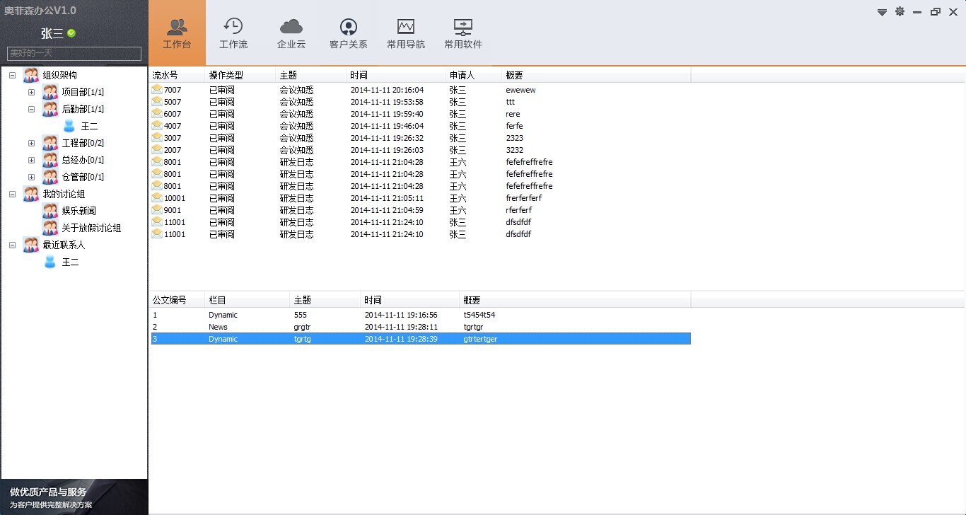Go to the 客户关系 customer relations tab
This screenshot has height=515, width=966.
click(348, 33)
